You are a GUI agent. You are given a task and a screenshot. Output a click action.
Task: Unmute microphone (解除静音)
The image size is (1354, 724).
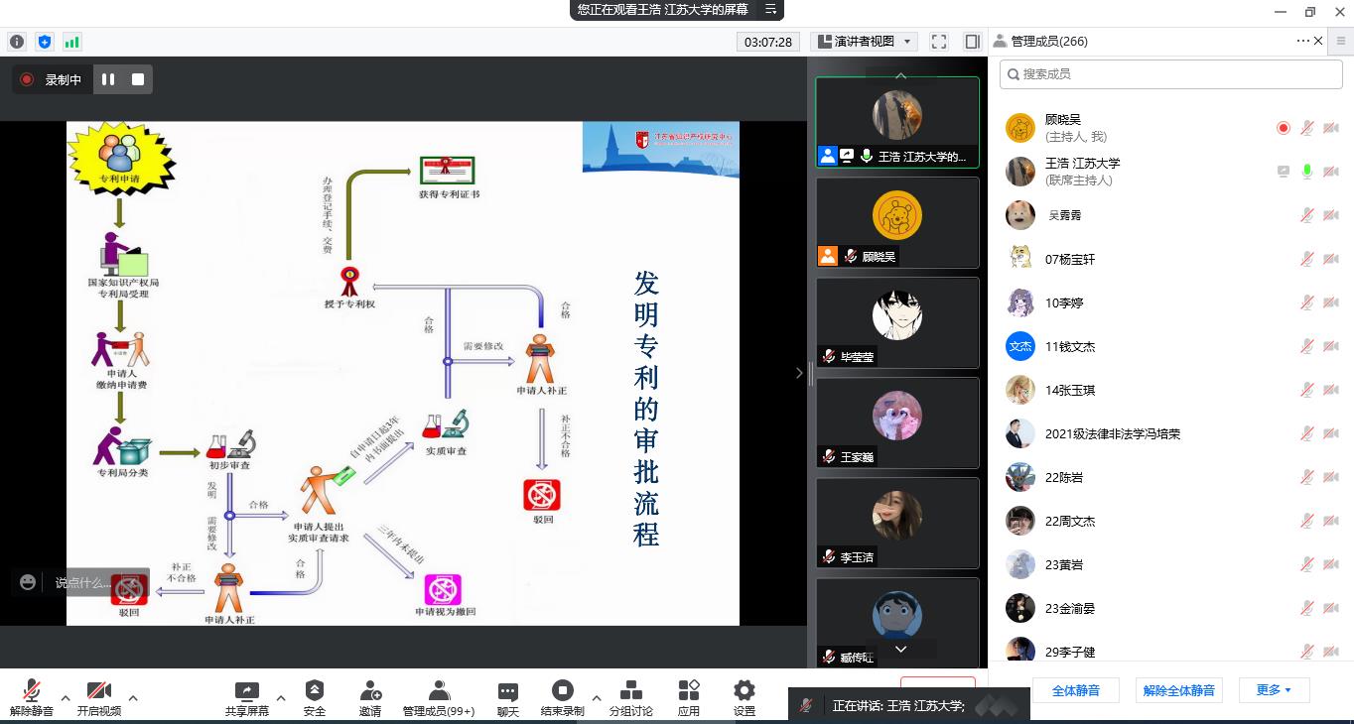pos(32,691)
